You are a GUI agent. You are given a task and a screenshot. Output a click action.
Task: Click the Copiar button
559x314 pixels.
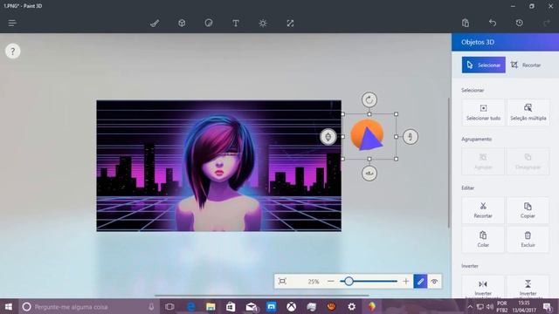(x=528, y=210)
